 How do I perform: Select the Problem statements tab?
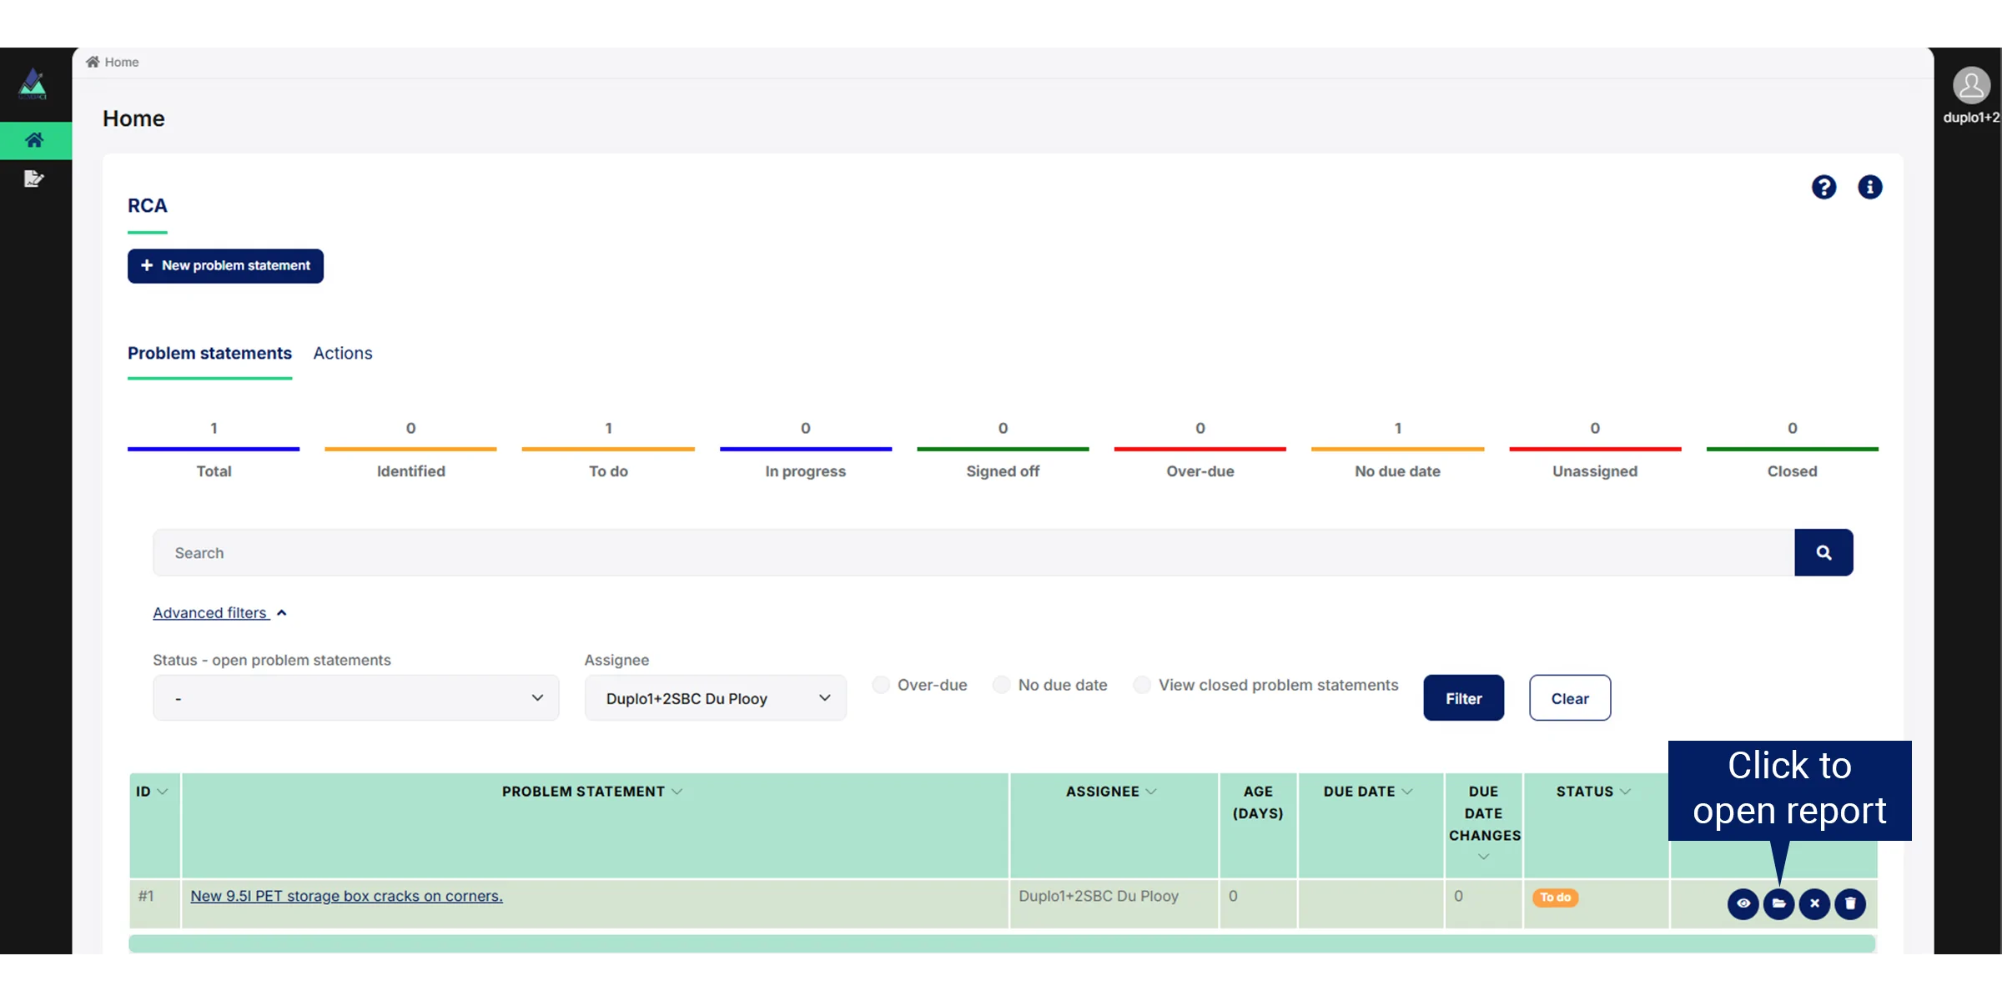click(209, 354)
